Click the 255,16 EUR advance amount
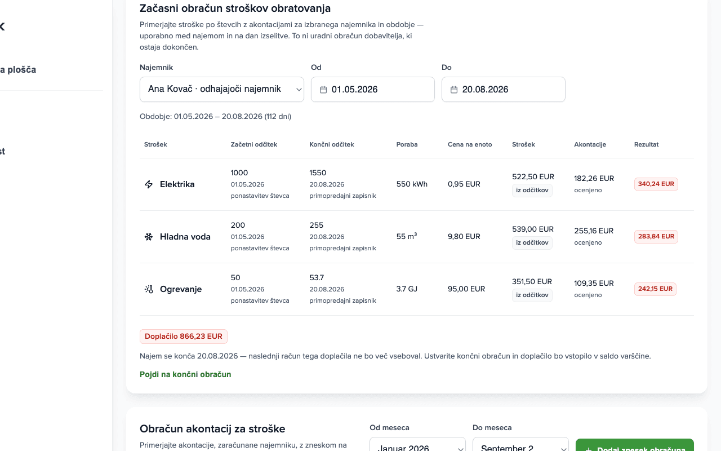This screenshot has height=451, width=721. point(594,231)
